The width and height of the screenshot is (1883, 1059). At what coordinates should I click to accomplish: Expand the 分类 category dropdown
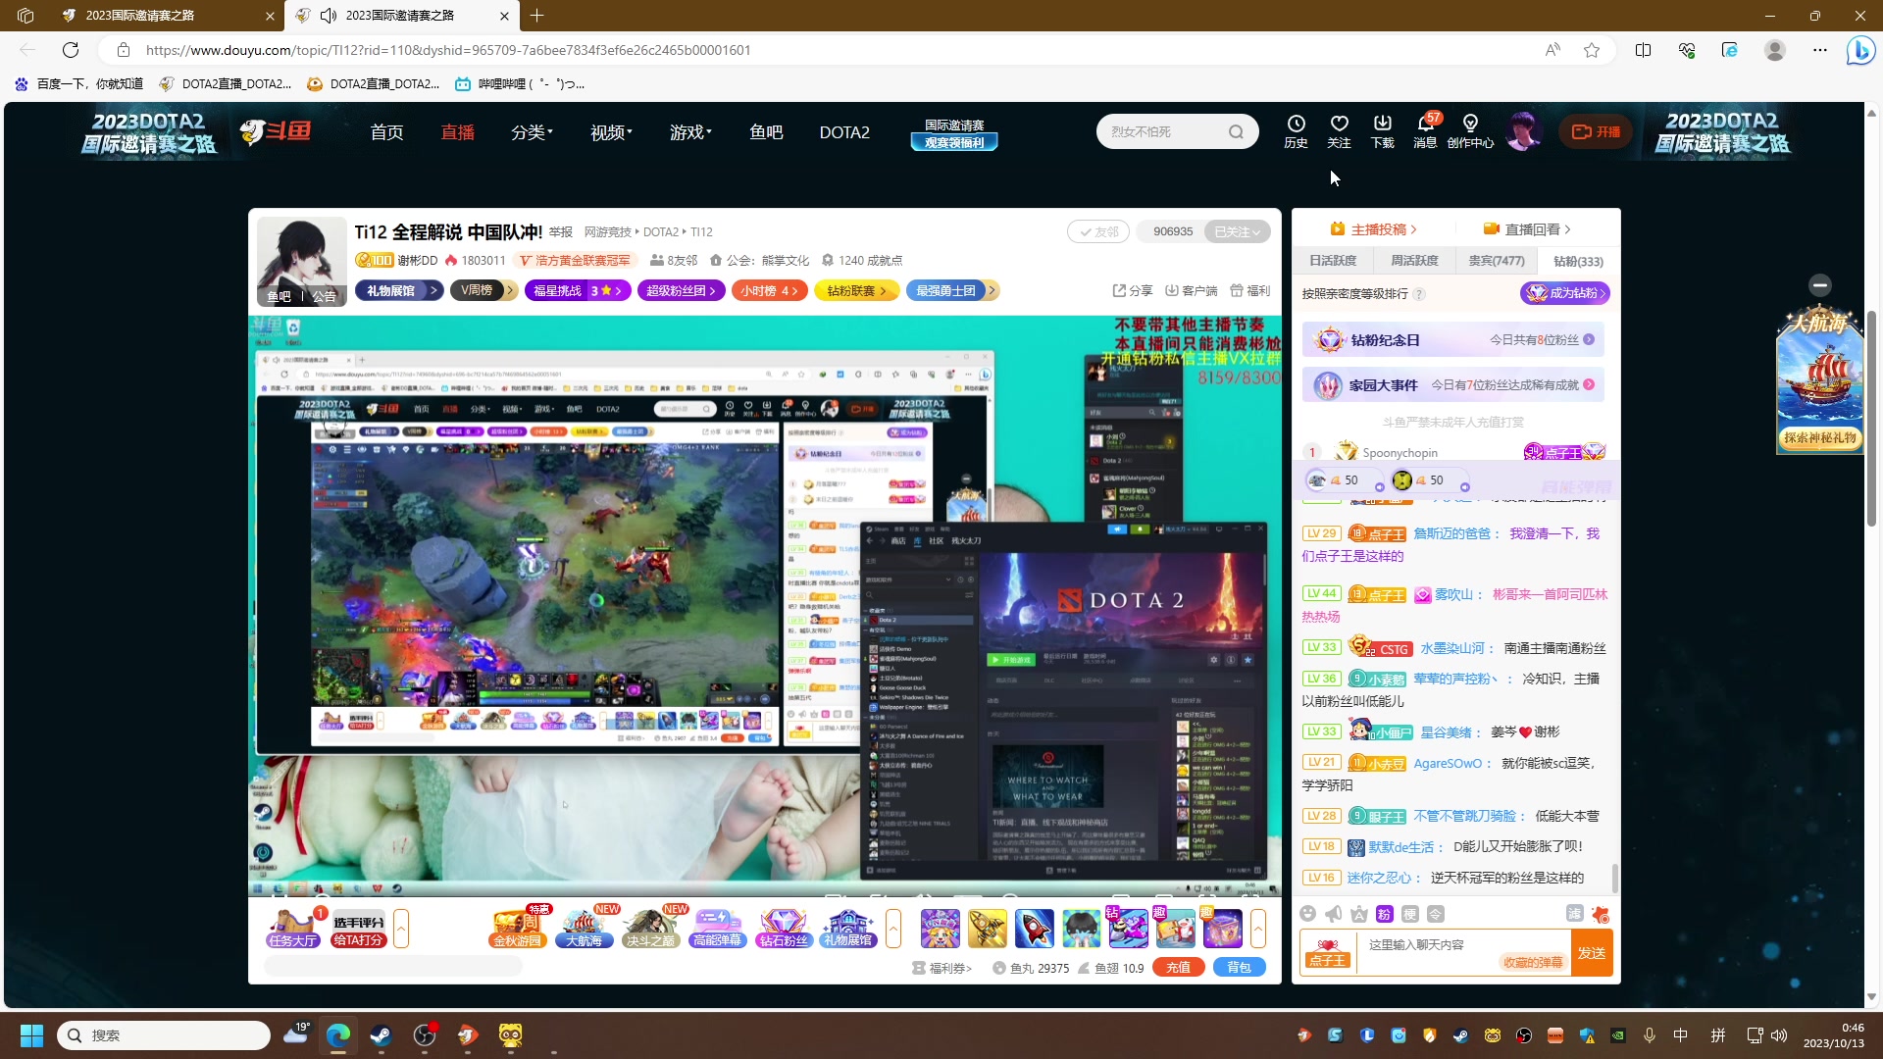(x=532, y=132)
